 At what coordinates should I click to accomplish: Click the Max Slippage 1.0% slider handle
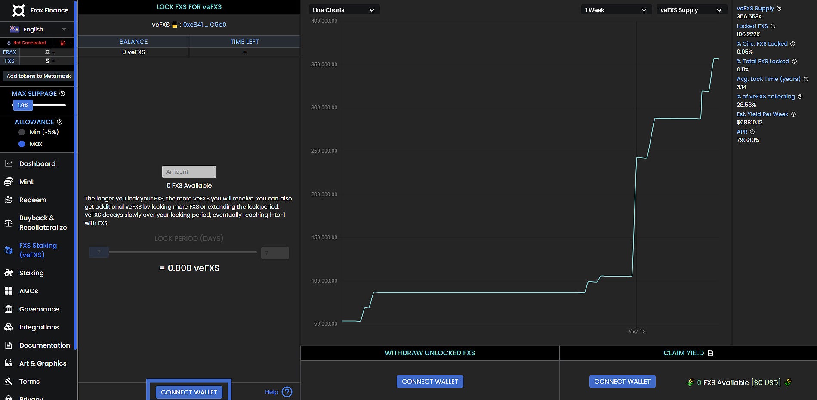pyautogui.click(x=23, y=105)
